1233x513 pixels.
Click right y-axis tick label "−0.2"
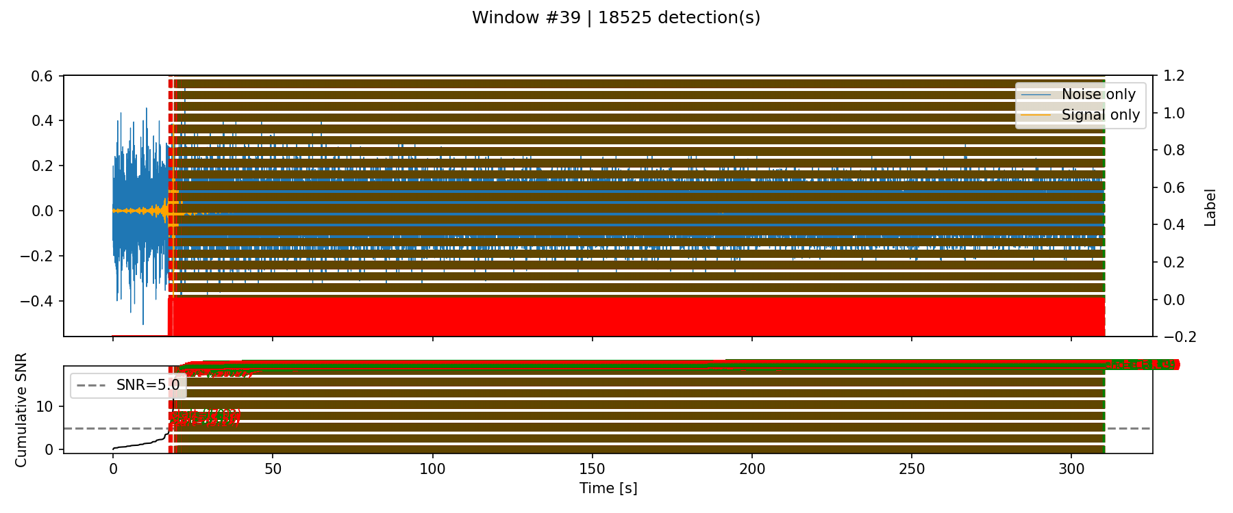(x=1180, y=337)
